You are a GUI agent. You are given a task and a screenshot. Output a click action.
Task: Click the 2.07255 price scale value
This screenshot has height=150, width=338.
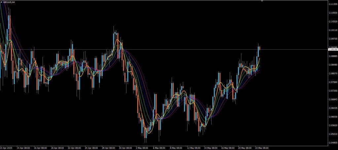pyautogui.click(x=333, y=91)
